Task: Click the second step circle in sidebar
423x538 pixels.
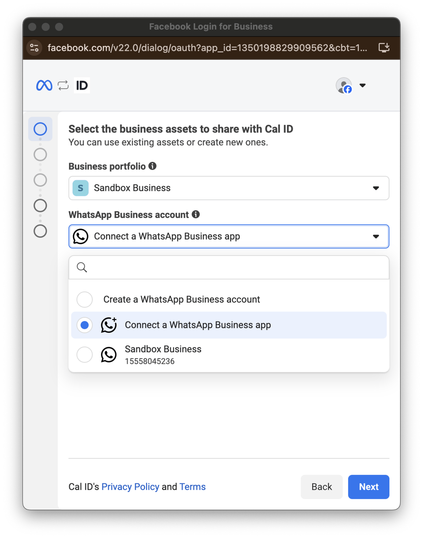Action: click(x=40, y=155)
